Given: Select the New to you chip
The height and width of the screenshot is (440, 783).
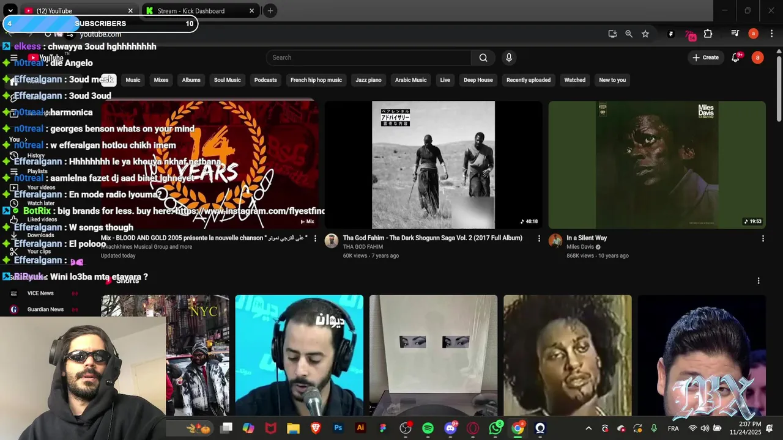Looking at the screenshot, I should coord(612,80).
